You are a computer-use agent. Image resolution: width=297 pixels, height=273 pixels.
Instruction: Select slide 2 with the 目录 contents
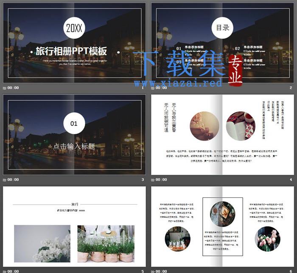click(x=223, y=42)
